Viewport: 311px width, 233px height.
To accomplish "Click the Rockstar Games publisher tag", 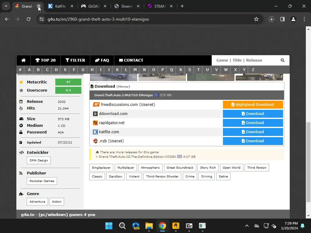I will (x=42, y=181).
